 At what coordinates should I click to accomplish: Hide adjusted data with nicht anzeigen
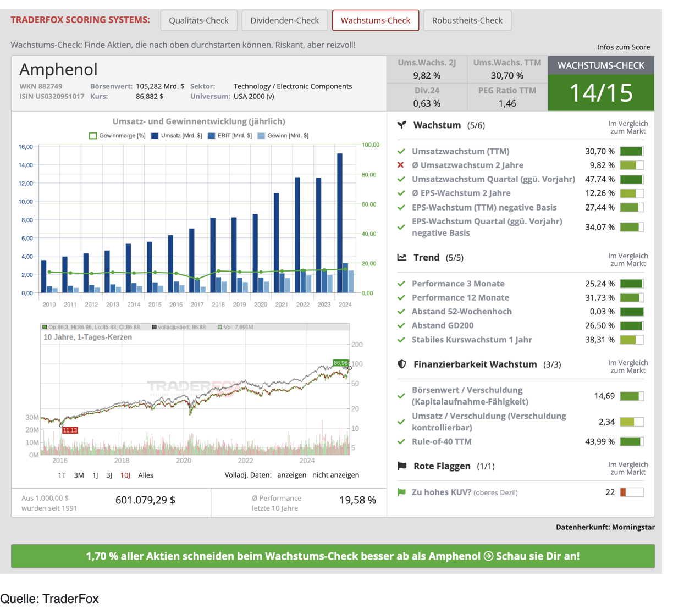click(336, 475)
